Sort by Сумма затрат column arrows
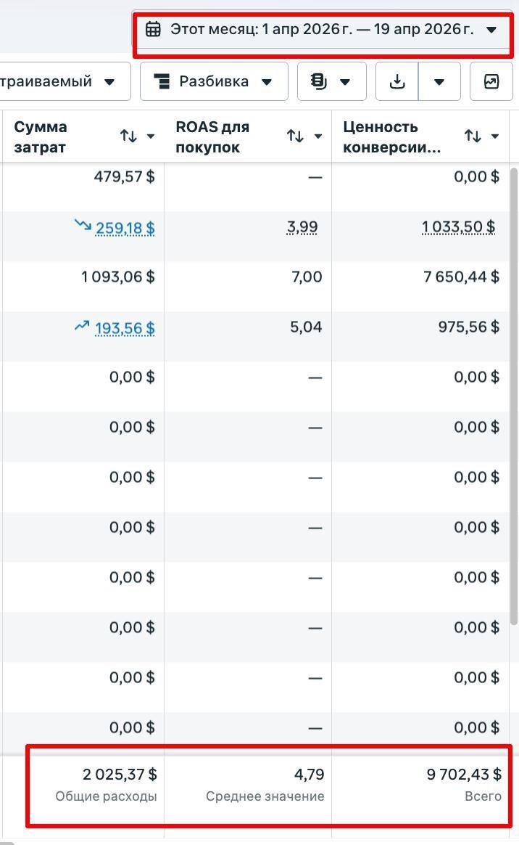Viewport: 519px width, 845px height. point(128,136)
